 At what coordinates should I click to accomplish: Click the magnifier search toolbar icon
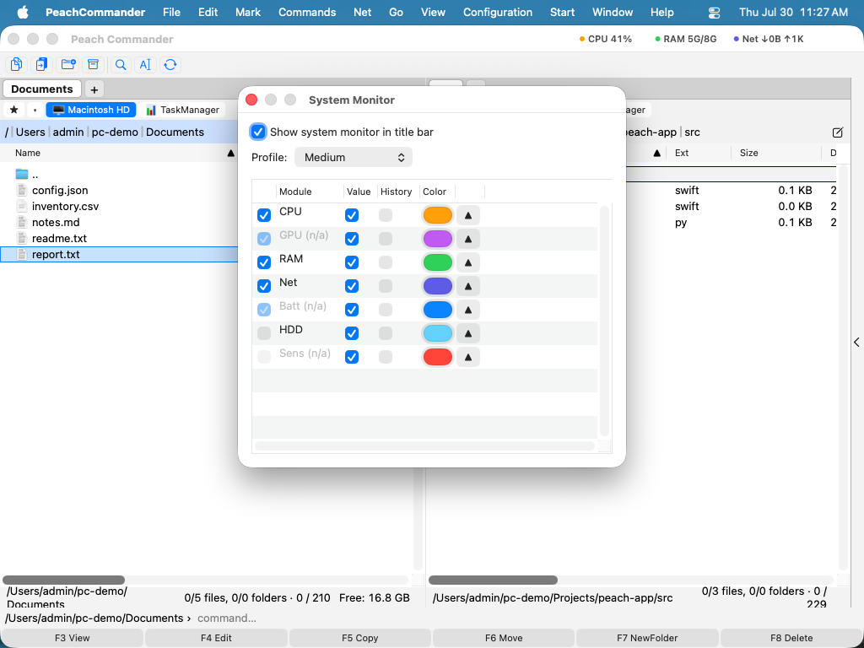(x=120, y=64)
